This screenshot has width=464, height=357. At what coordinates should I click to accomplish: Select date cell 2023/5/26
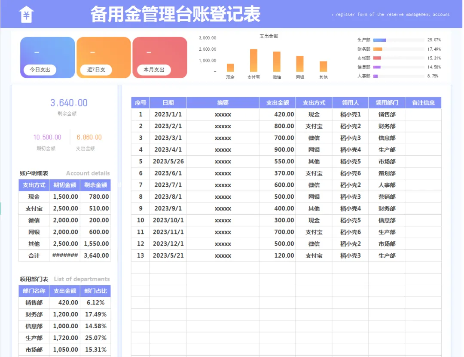pyautogui.click(x=168, y=161)
